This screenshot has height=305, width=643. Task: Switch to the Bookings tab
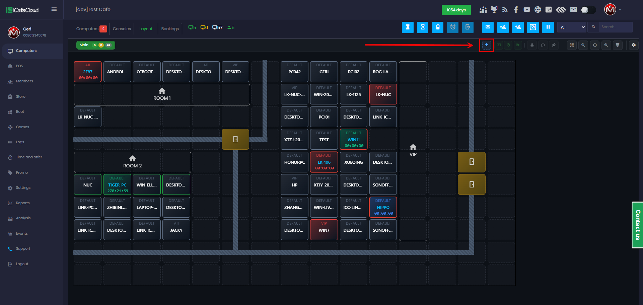point(170,29)
